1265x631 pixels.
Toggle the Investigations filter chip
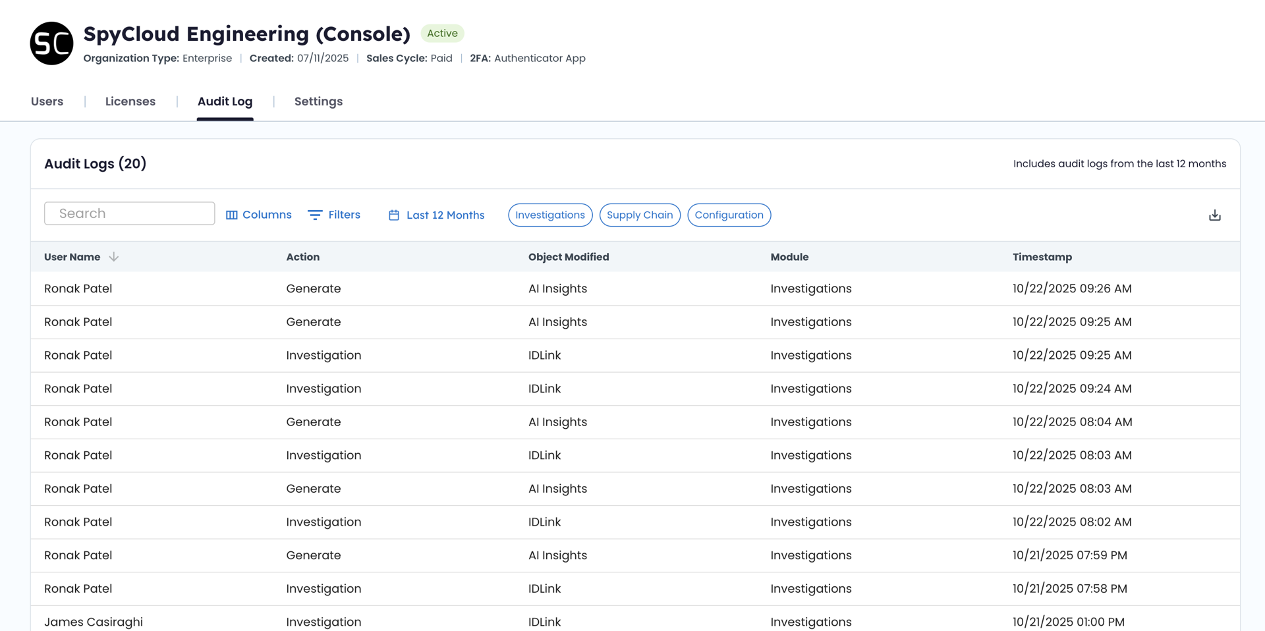(550, 215)
